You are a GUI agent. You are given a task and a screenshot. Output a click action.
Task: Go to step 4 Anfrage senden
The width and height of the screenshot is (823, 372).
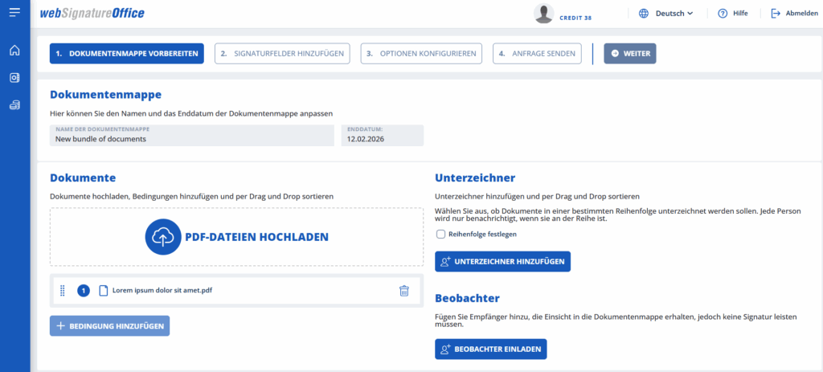[537, 54]
